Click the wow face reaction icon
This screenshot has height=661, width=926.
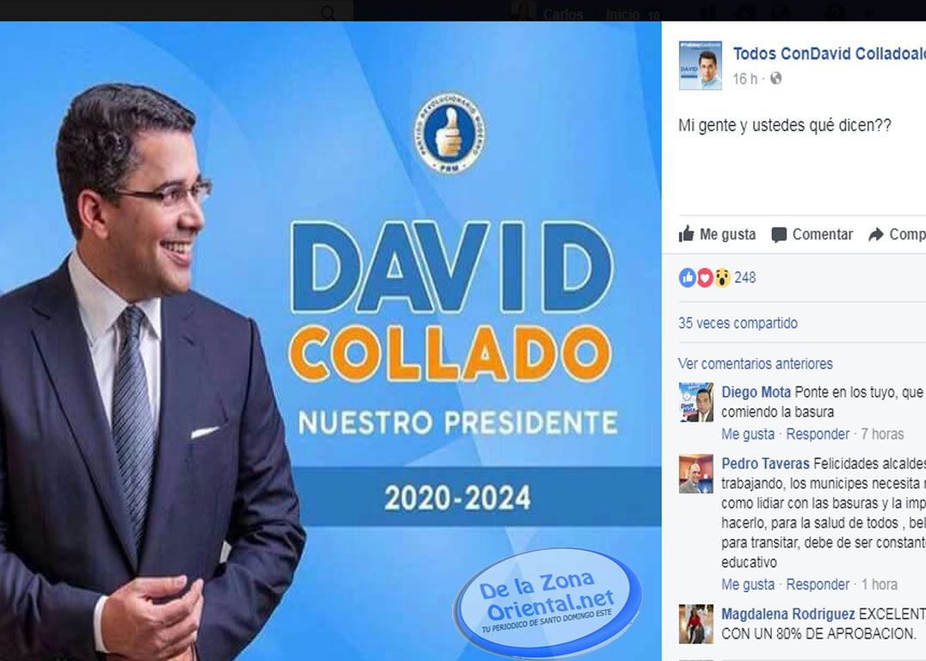[722, 278]
